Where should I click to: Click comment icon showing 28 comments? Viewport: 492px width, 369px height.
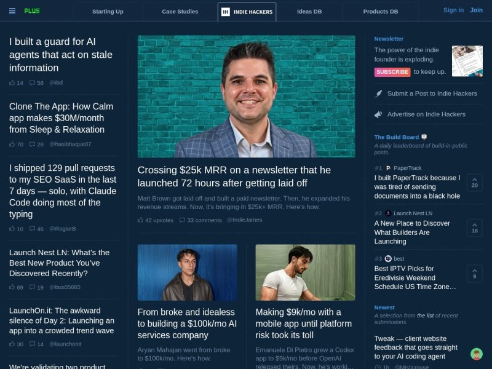32,145
